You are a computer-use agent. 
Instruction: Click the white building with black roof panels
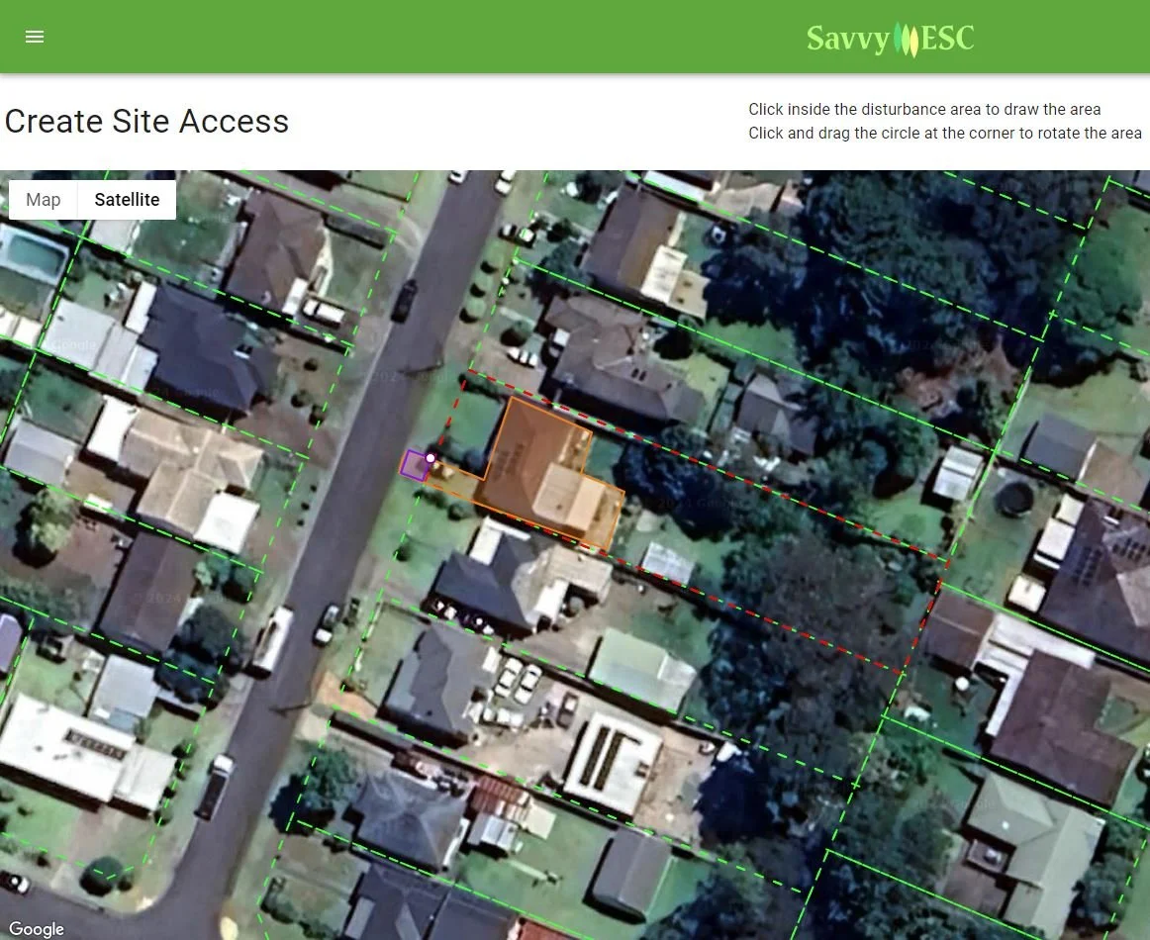611,765
